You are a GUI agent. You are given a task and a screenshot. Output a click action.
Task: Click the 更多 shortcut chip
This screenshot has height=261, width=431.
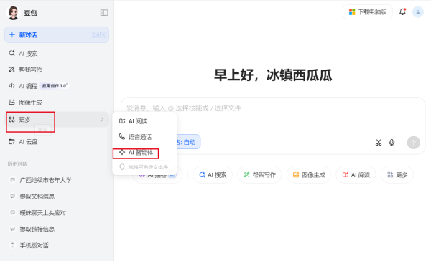[x=397, y=175]
